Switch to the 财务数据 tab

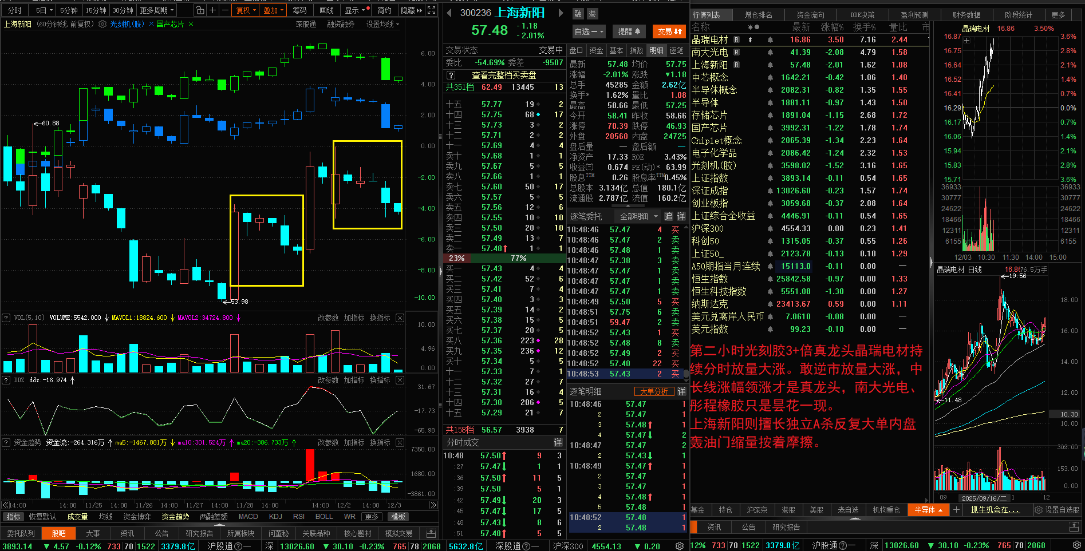click(966, 15)
